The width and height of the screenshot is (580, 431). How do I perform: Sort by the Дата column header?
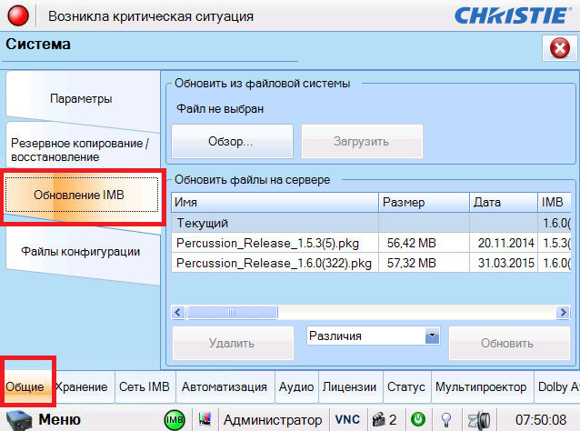pyautogui.click(x=504, y=203)
